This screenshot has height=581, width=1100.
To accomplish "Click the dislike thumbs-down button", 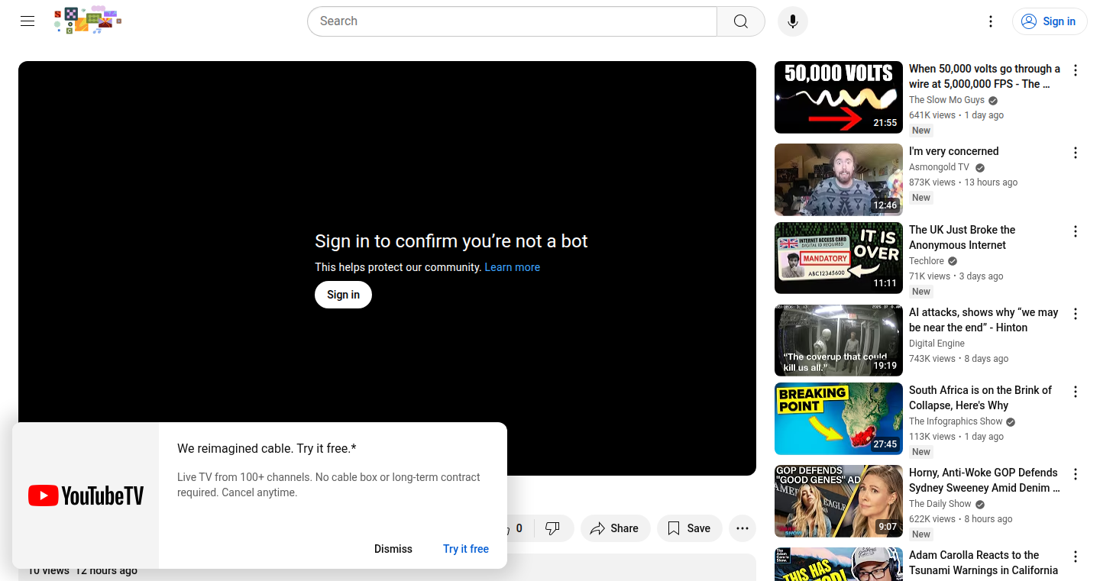I will click(552, 528).
